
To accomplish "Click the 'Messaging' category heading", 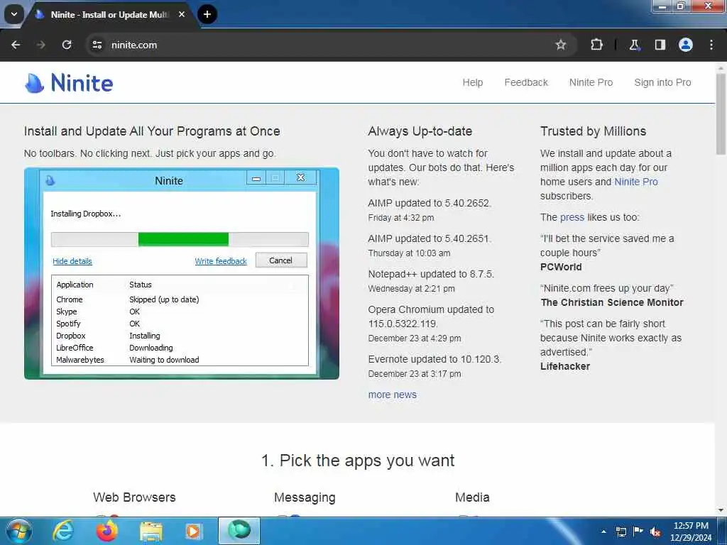I will [x=305, y=497].
